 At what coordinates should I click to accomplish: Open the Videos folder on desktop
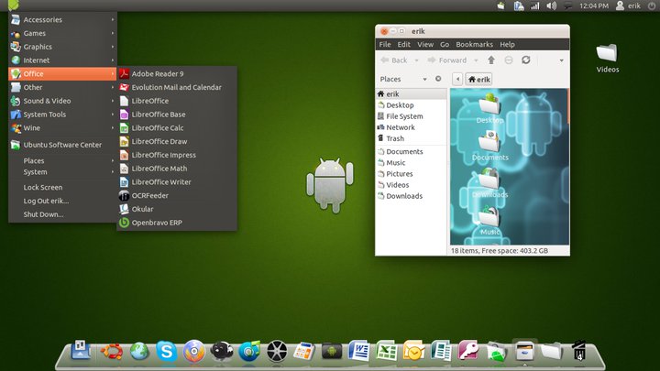607,59
